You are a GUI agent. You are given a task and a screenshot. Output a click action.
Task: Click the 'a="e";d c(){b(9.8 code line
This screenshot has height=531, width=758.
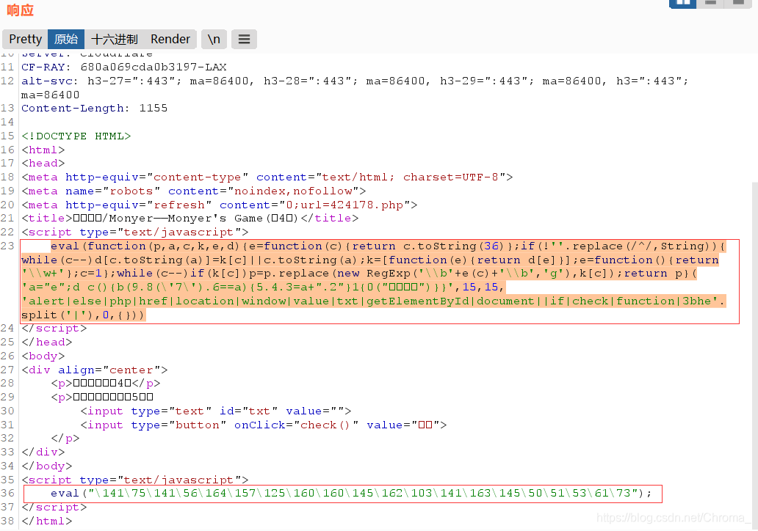262,288
